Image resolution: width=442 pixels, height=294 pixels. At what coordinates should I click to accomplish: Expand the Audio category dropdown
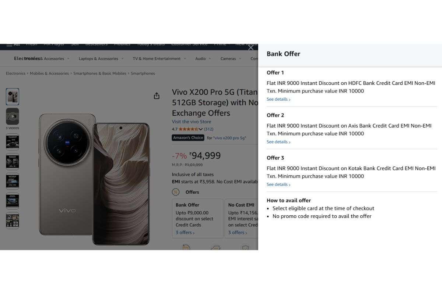point(203,58)
